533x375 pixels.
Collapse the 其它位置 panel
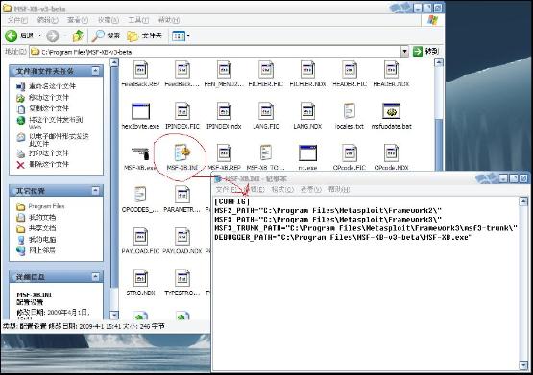click(95, 190)
